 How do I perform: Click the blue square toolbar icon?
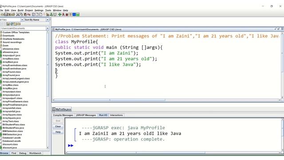[74, 15]
